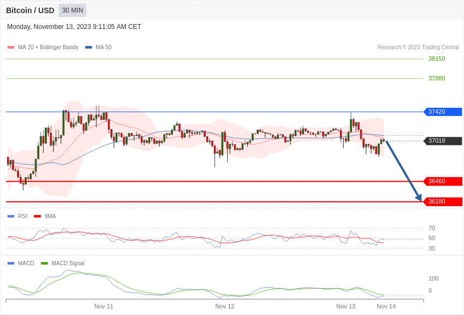The width and height of the screenshot is (464, 315).
Task: Click the MACD legend blue swatch
Action: (x=11, y=264)
